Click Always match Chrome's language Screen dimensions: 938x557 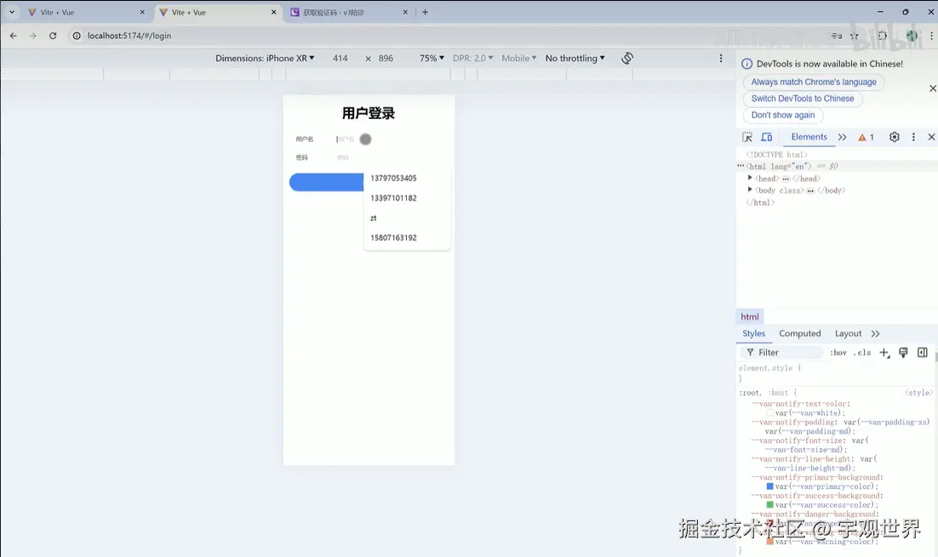[814, 82]
